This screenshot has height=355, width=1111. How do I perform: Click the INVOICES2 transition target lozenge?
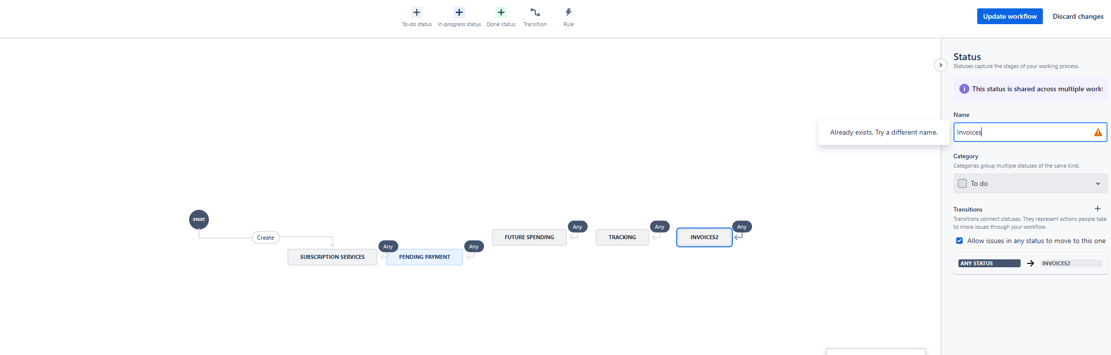tap(1071, 263)
